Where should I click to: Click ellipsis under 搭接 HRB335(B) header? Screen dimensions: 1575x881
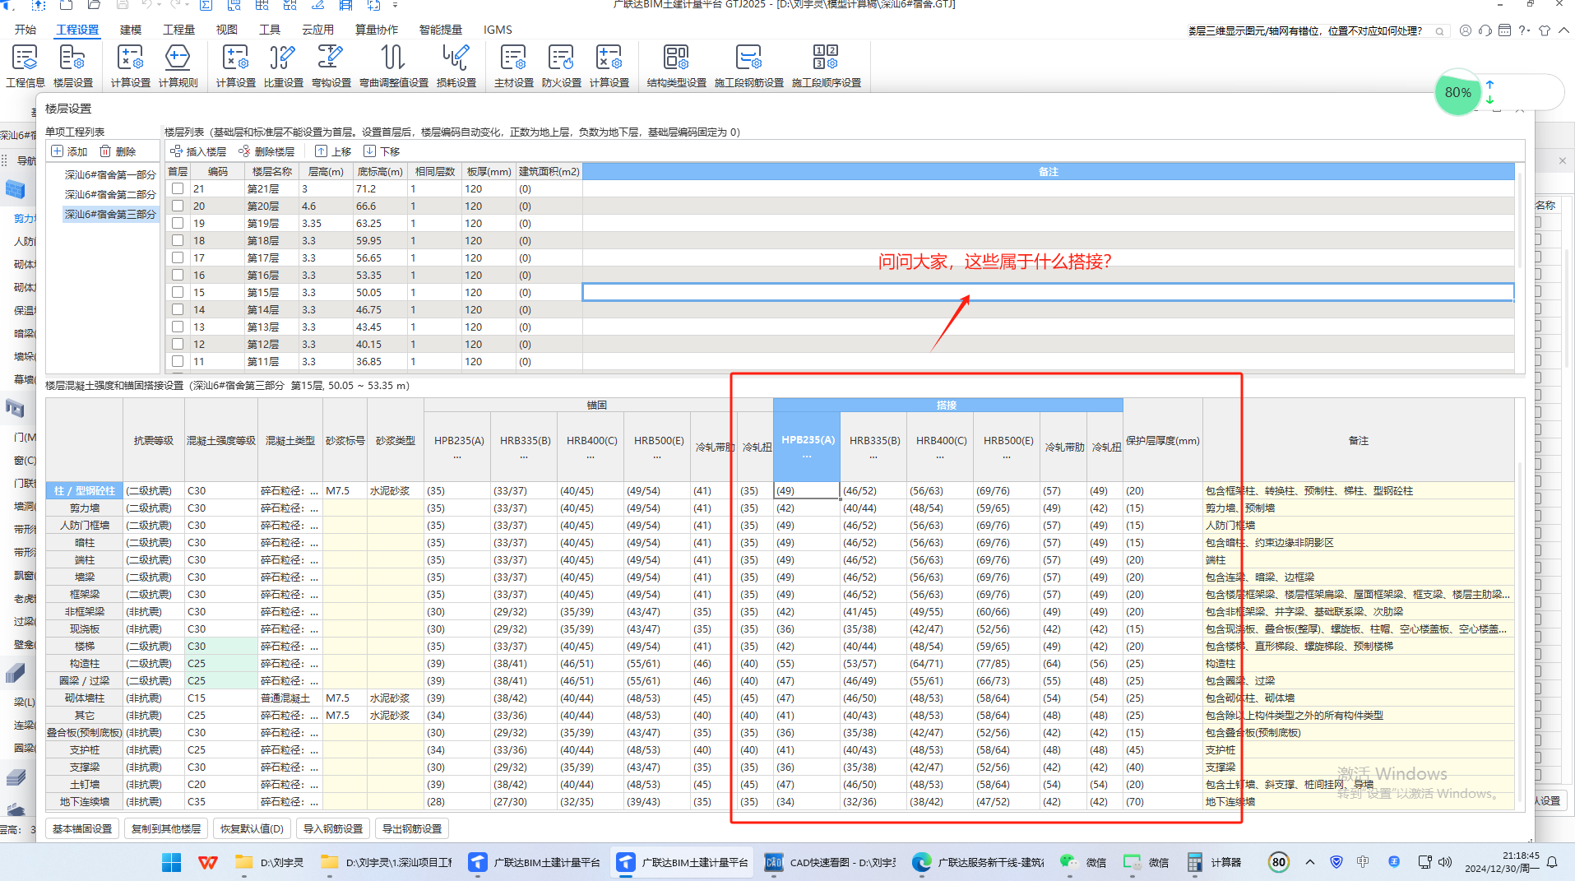[873, 457]
